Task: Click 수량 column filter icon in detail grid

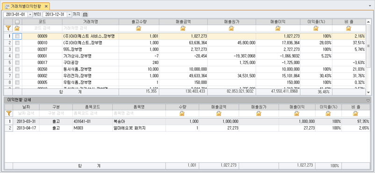Action: [x=182, y=114]
